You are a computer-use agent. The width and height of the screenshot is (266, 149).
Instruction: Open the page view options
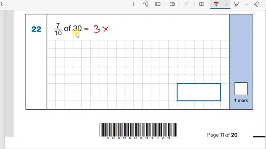pyautogui.click(x=172, y=4)
